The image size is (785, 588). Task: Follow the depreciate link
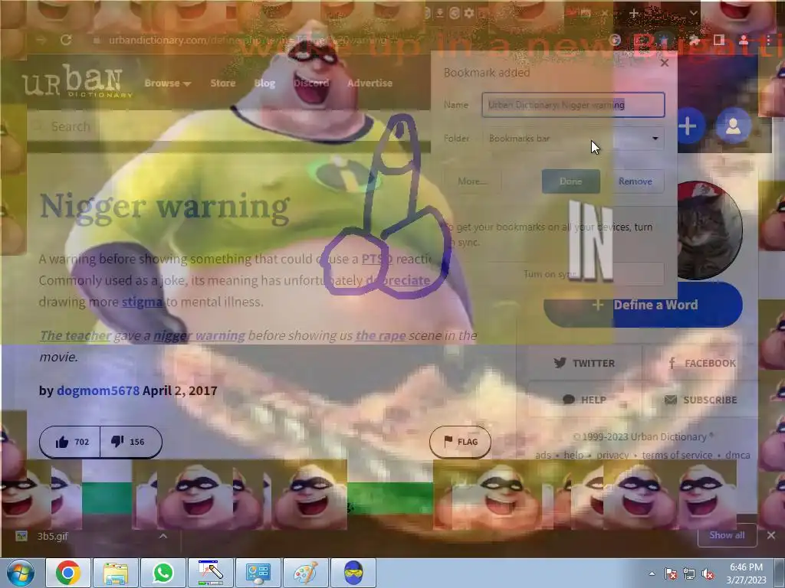pos(398,280)
